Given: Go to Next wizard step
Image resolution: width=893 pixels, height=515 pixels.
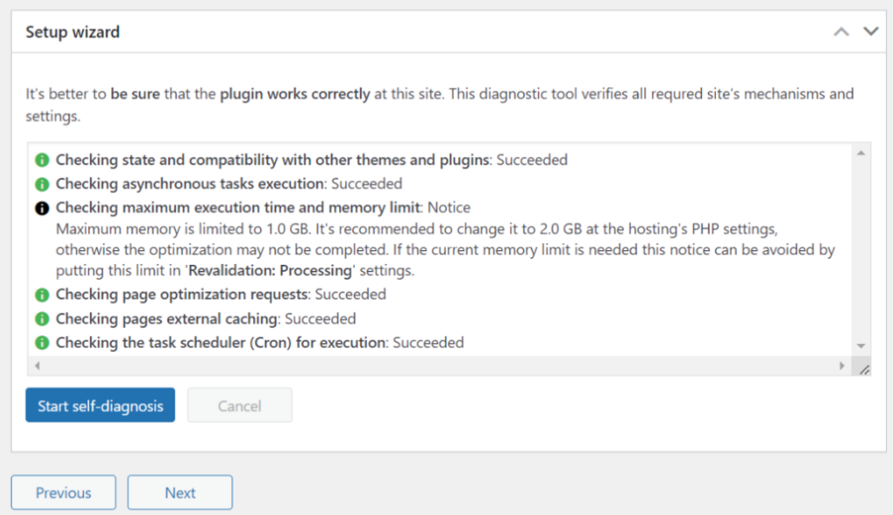Looking at the screenshot, I should pyautogui.click(x=180, y=492).
